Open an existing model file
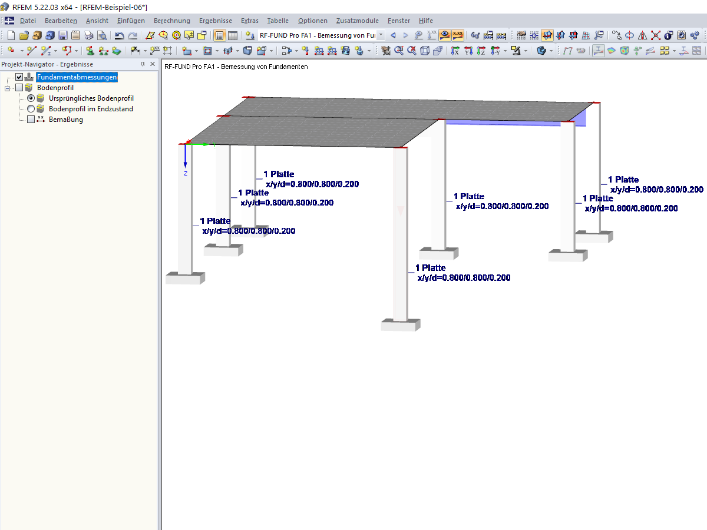707x530 pixels. pyautogui.click(x=24, y=35)
